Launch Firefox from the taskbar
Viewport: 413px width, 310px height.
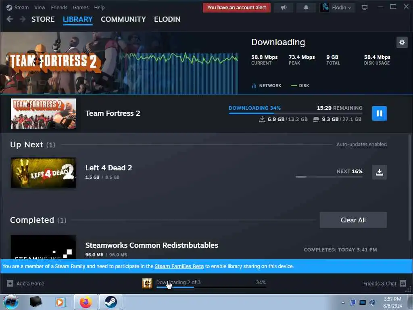coord(86,302)
